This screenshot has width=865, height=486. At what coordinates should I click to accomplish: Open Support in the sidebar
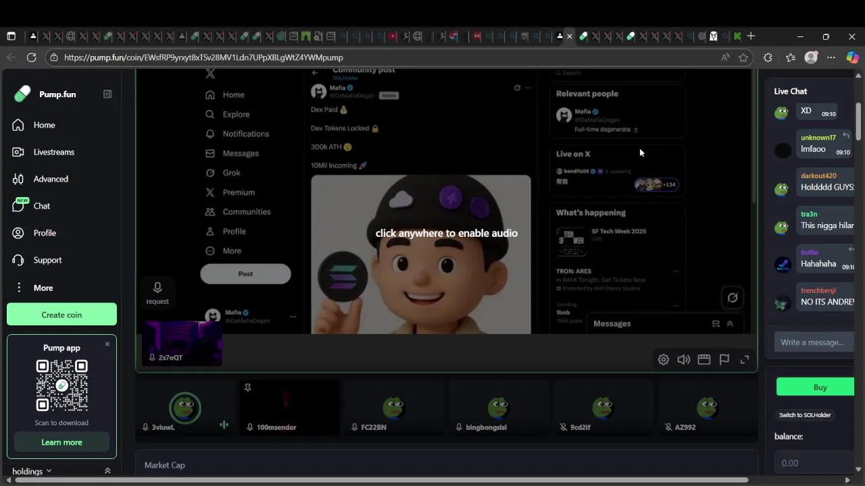click(47, 260)
